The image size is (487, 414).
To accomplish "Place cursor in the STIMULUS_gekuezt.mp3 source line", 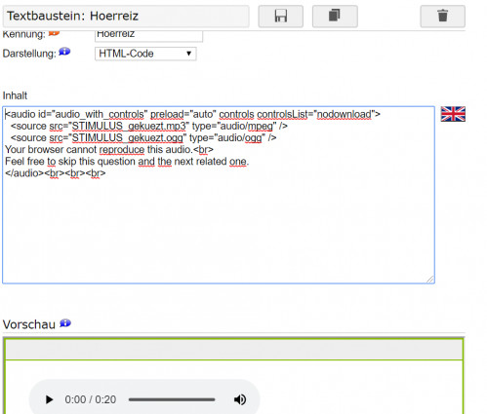I will pos(149,126).
